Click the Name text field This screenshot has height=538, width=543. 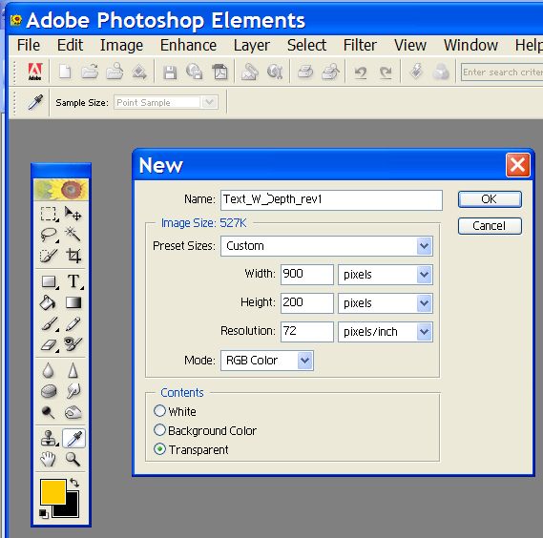click(x=331, y=199)
